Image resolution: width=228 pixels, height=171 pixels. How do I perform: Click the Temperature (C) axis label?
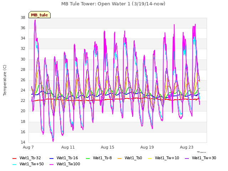[5, 80]
